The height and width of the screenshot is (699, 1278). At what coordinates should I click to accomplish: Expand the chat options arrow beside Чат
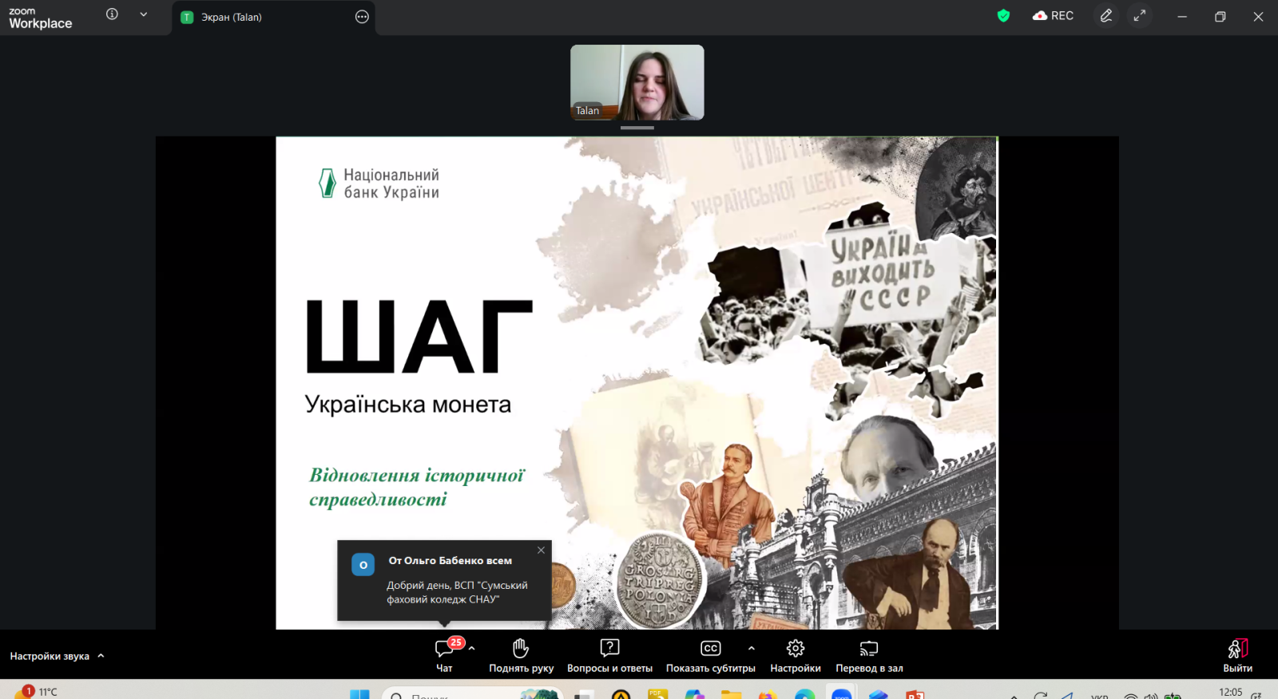(x=472, y=648)
